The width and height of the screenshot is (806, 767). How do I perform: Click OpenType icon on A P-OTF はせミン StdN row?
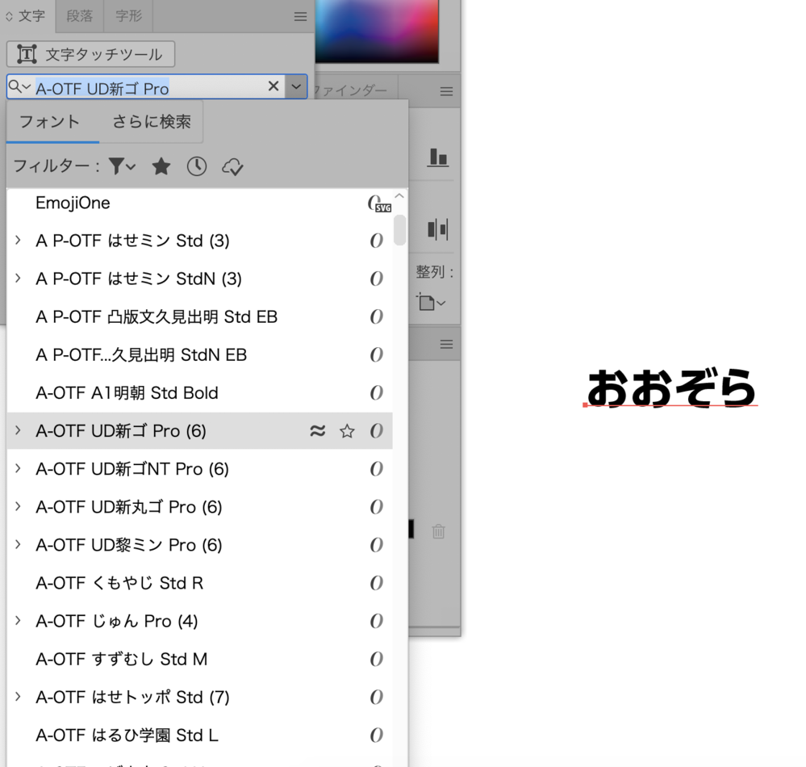pos(376,279)
